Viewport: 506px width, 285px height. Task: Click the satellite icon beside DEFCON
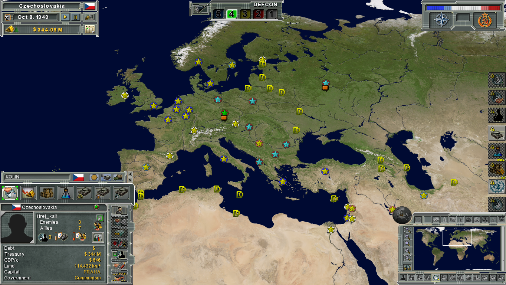[x=200, y=9]
